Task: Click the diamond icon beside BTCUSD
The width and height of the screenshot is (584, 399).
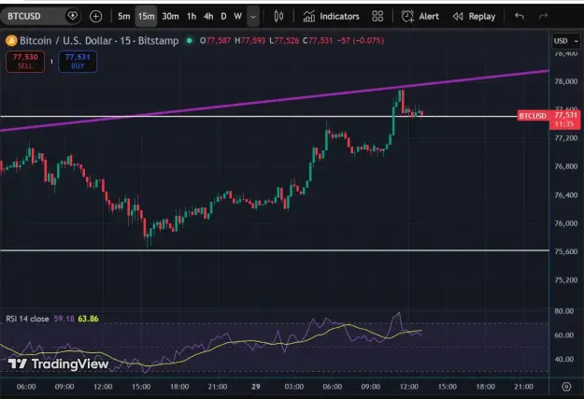Action: click(72, 16)
